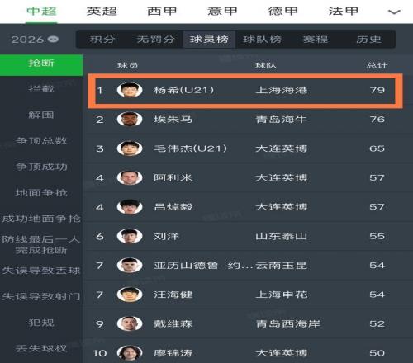Viewport: 413px width, 363px height.
Task: Choose 犯规 stat category
Action: (x=41, y=323)
